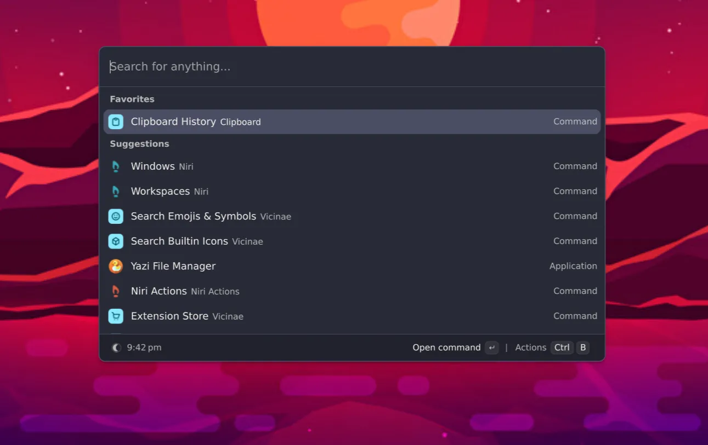This screenshot has width=708, height=445.
Task: Click the orange Niri Actions icon
Action: point(116,291)
